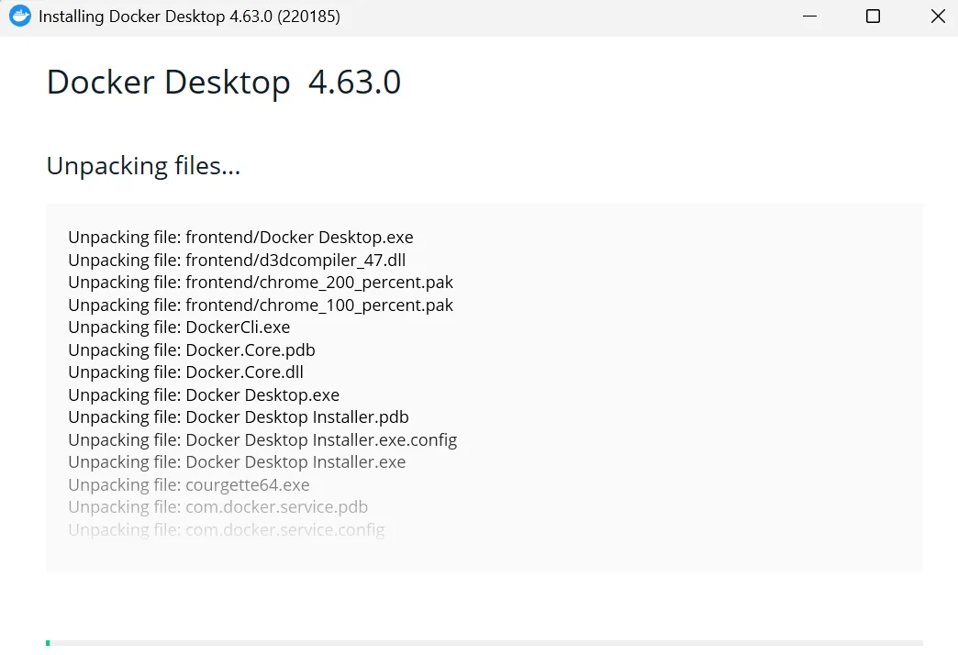Select the Docker Desktop Installer.pdb line

pyautogui.click(x=239, y=417)
